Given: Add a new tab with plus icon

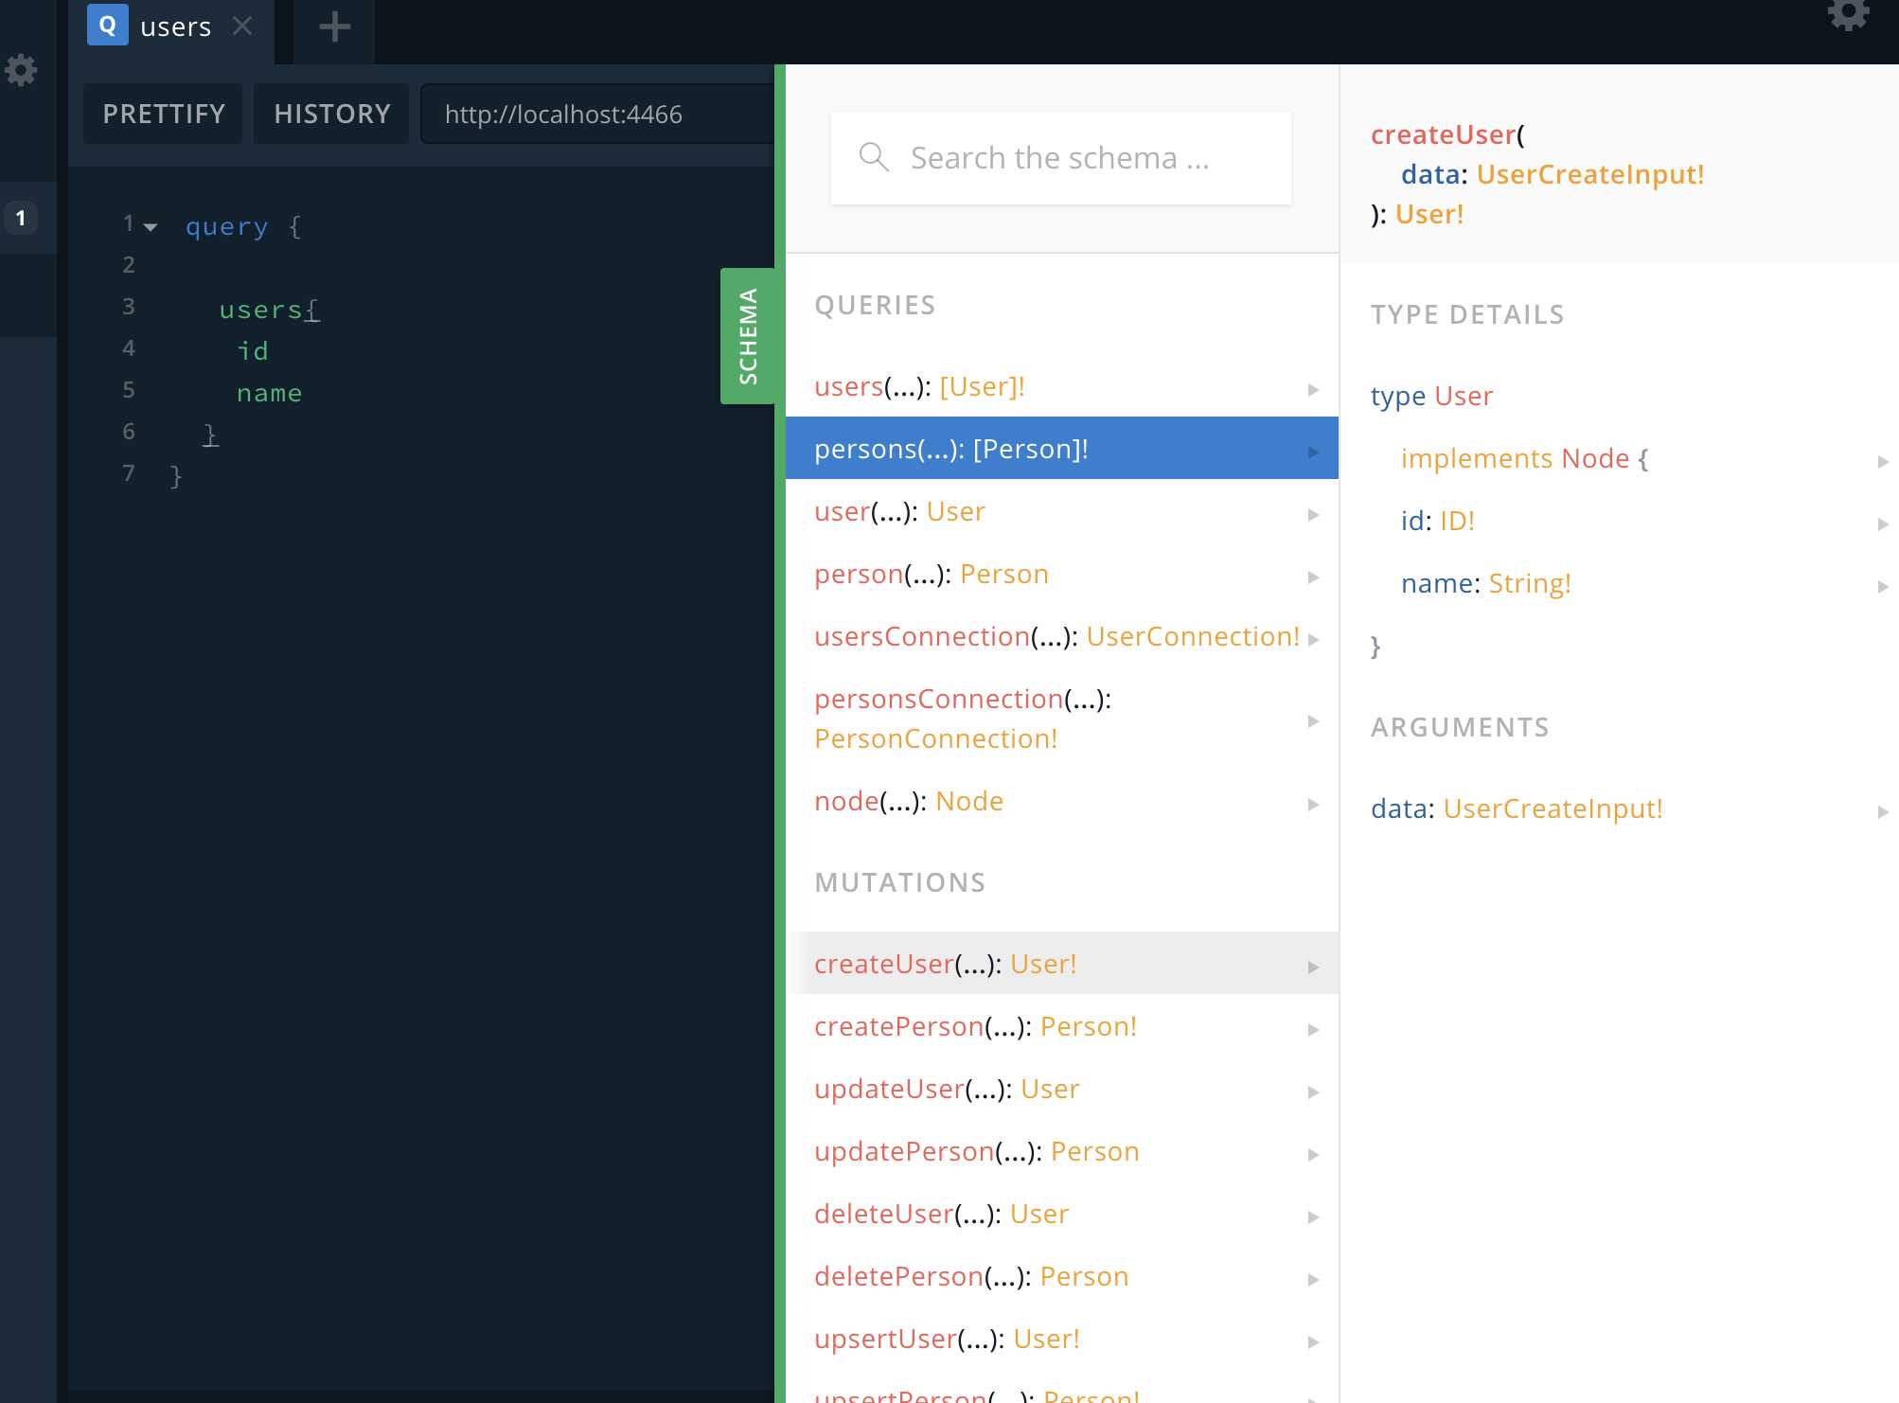Looking at the screenshot, I should 334,27.
